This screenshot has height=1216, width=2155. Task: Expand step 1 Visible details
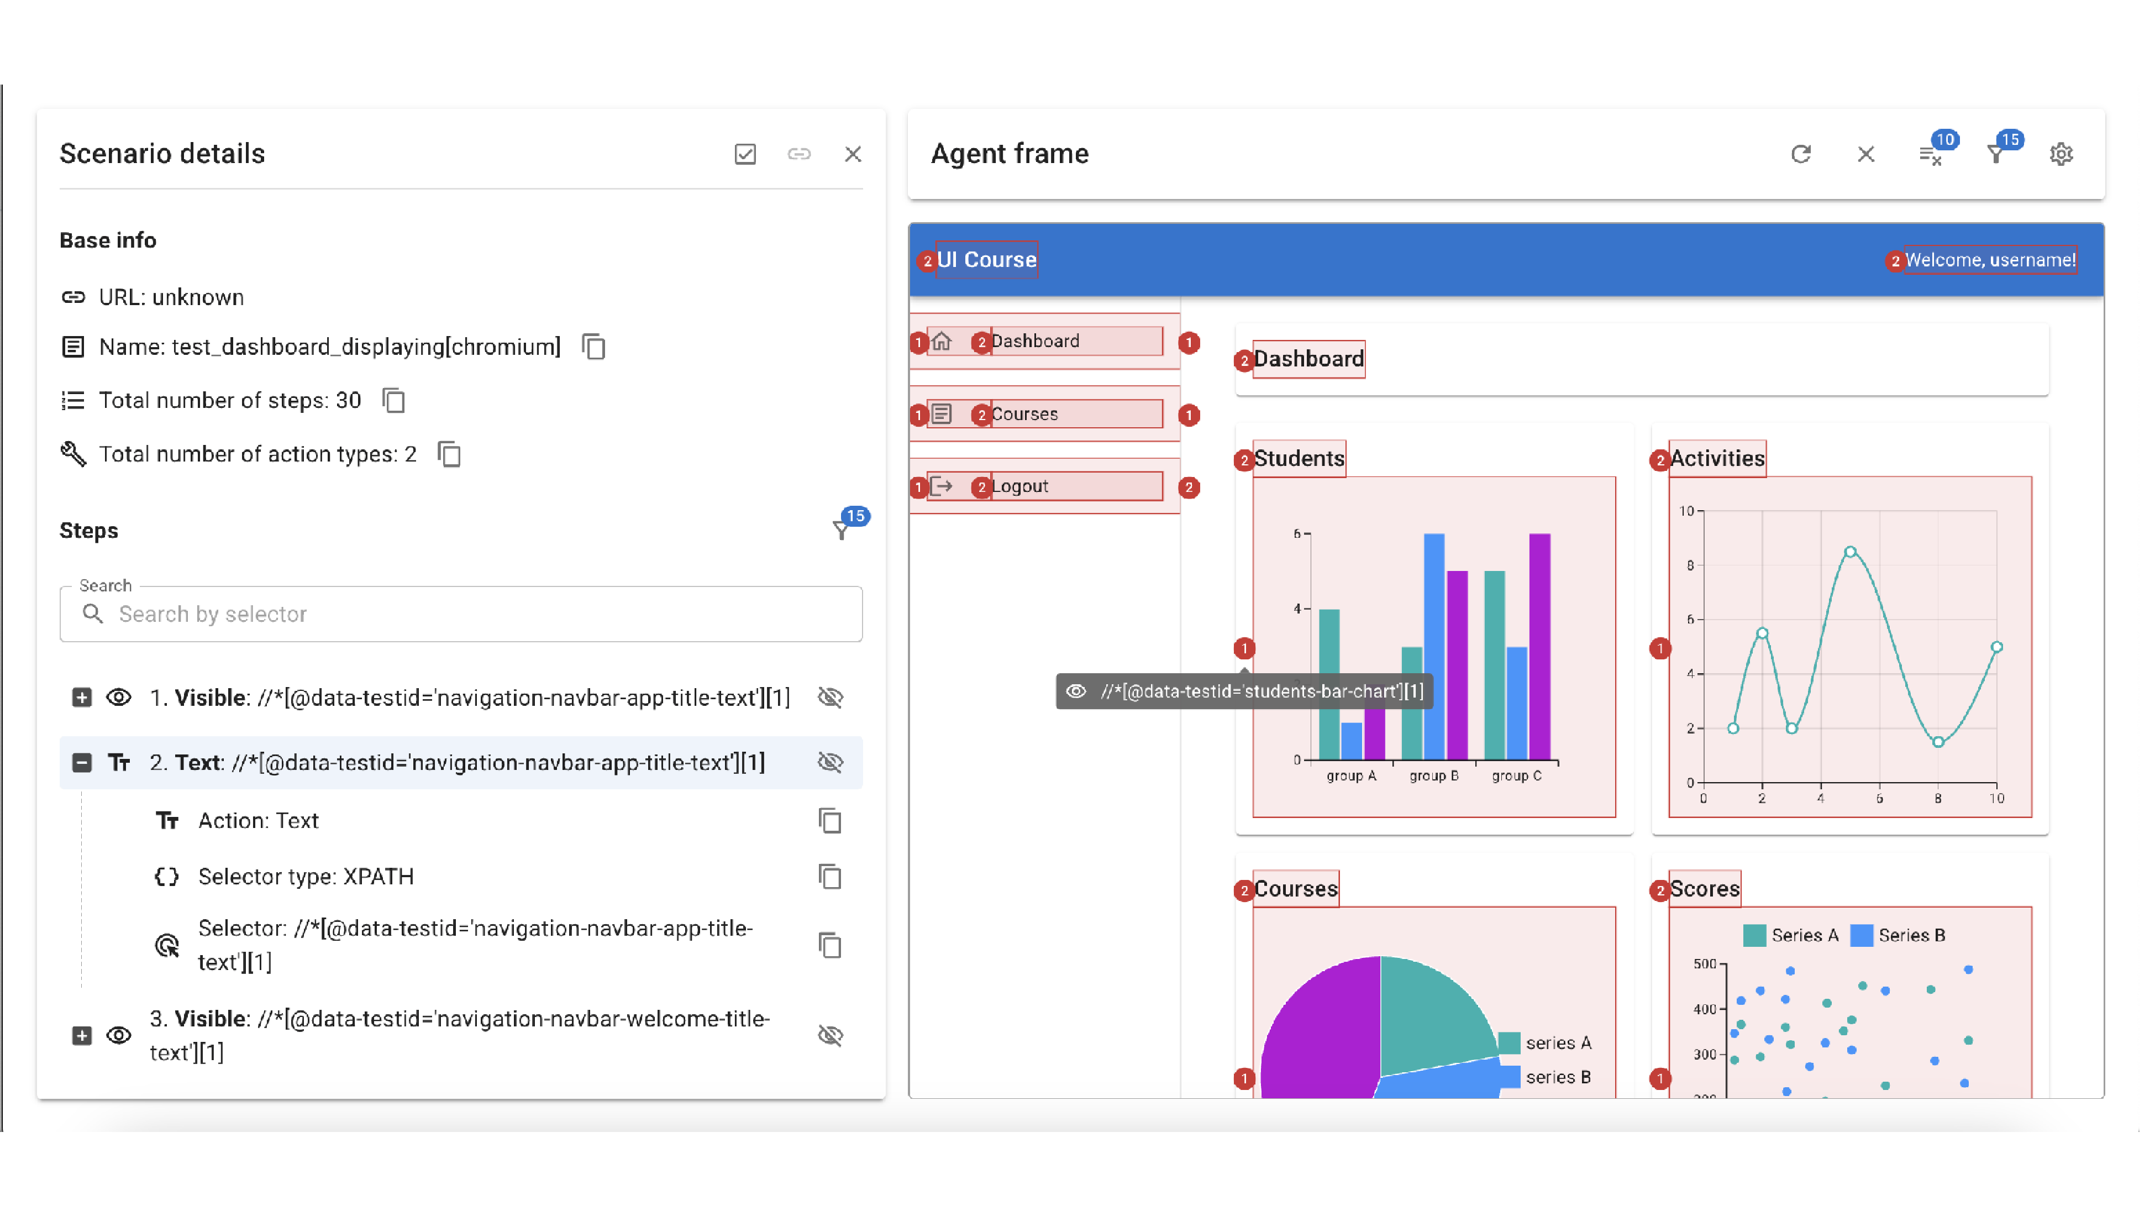pos(81,697)
